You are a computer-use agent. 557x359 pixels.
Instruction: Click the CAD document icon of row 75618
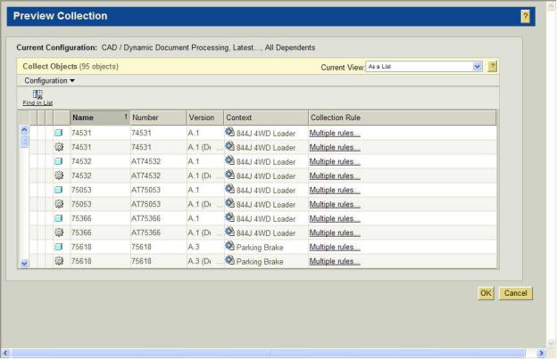click(x=59, y=247)
